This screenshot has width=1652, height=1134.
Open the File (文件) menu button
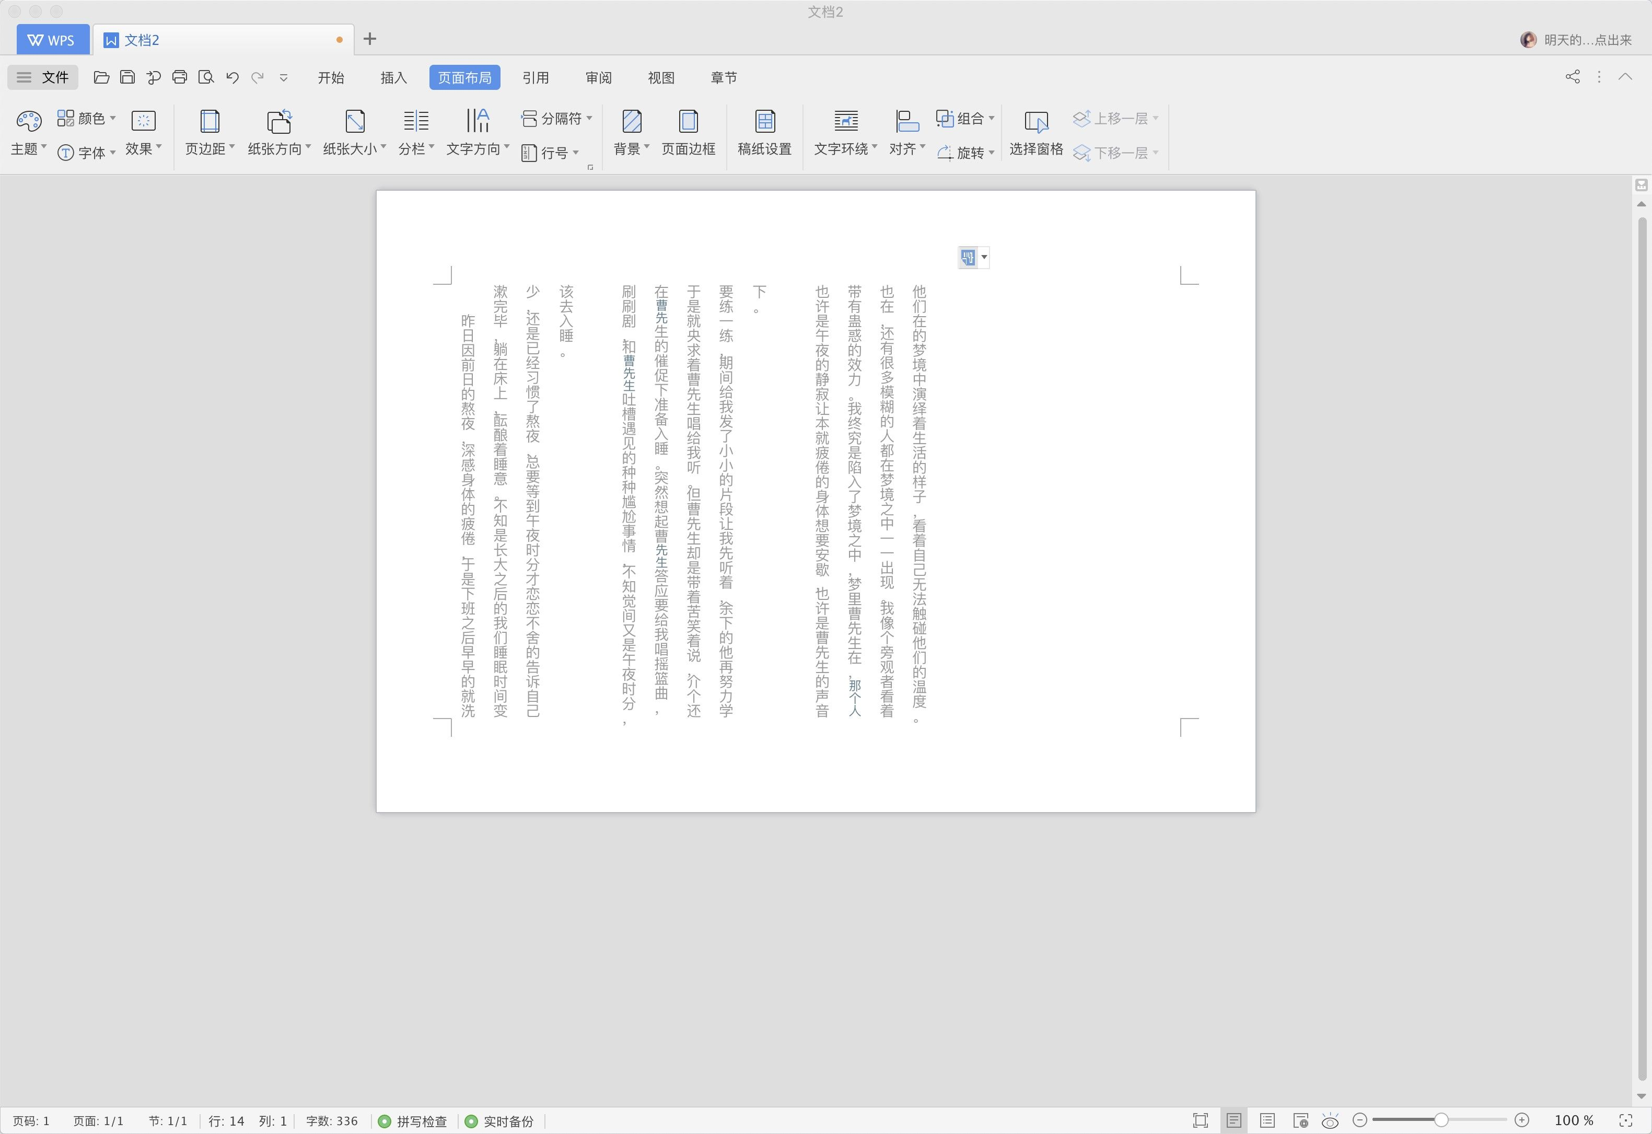coord(43,77)
